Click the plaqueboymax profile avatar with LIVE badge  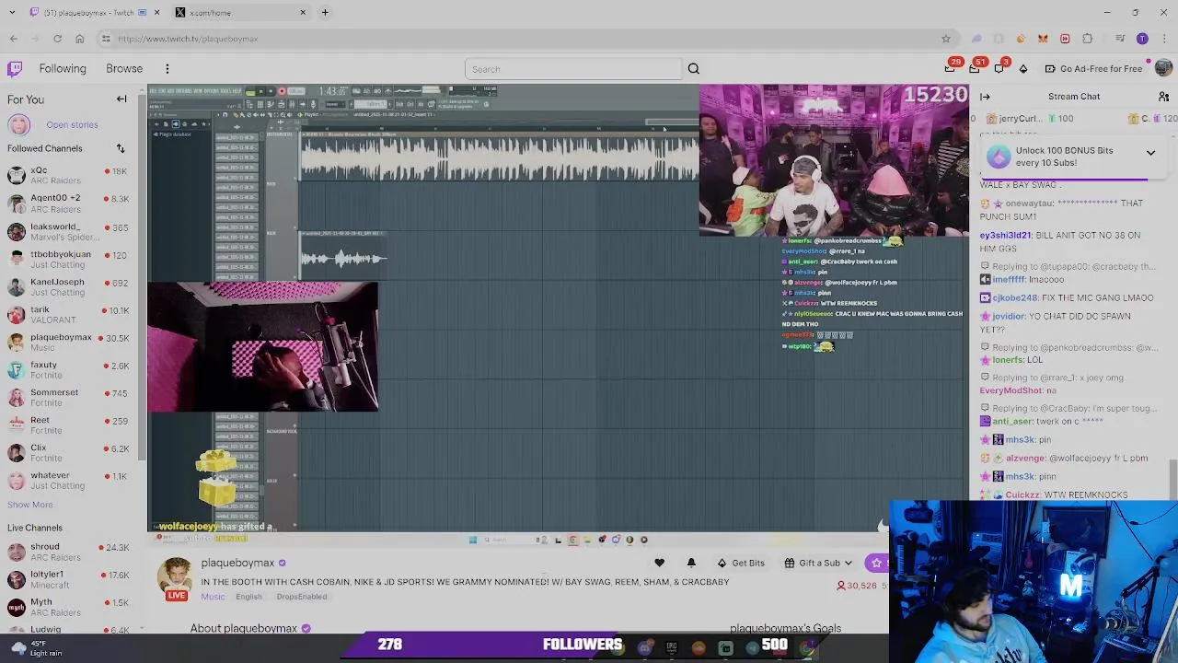tap(175, 578)
